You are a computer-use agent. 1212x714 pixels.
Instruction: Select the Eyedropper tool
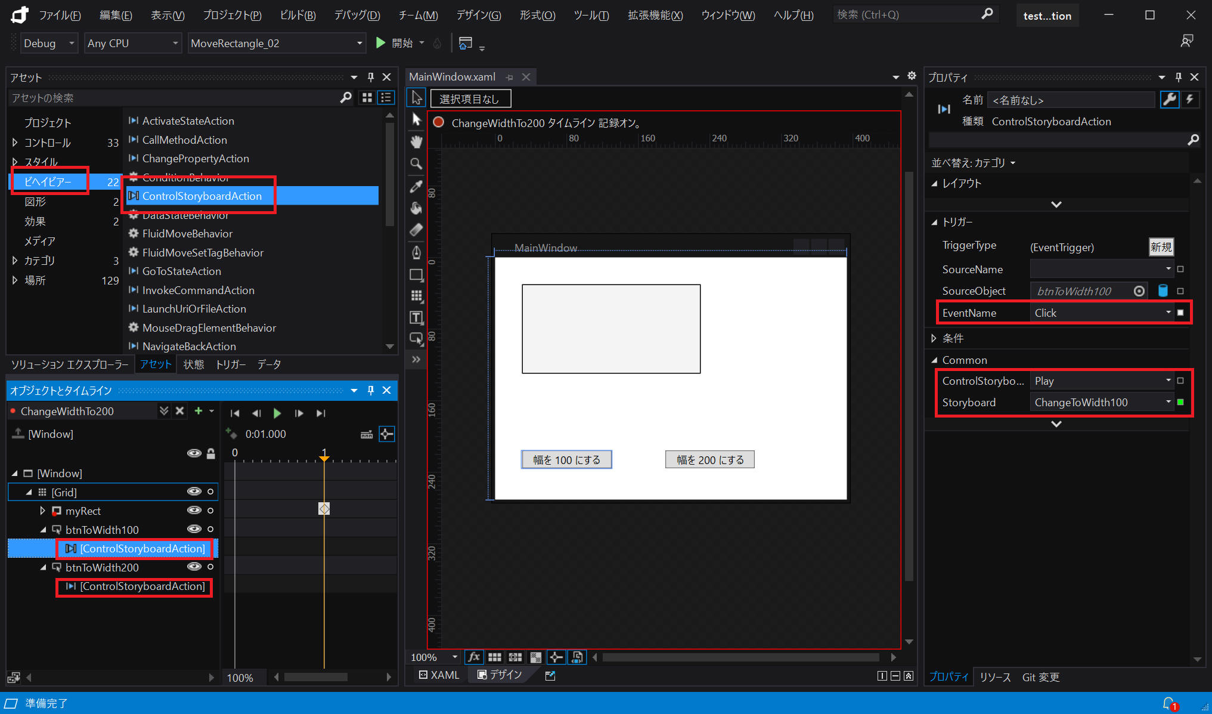coord(417,186)
